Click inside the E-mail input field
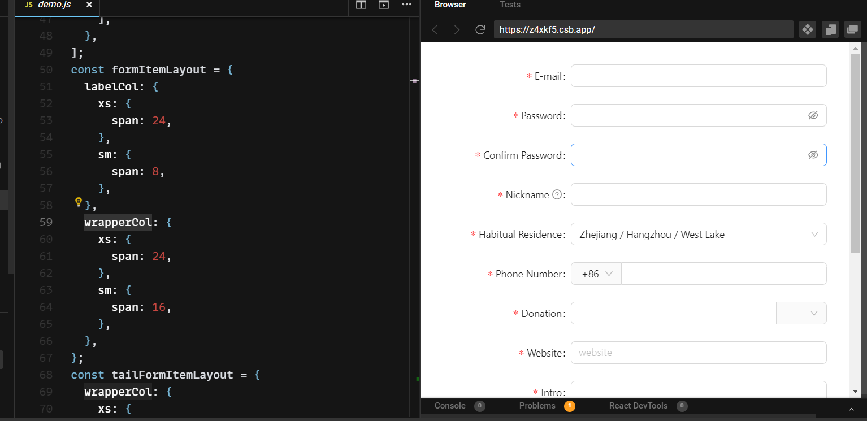The image size is (867, 421). (x=699, y=76)
